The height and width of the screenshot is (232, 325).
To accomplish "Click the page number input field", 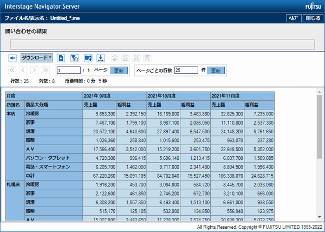I will coord(69,70).
